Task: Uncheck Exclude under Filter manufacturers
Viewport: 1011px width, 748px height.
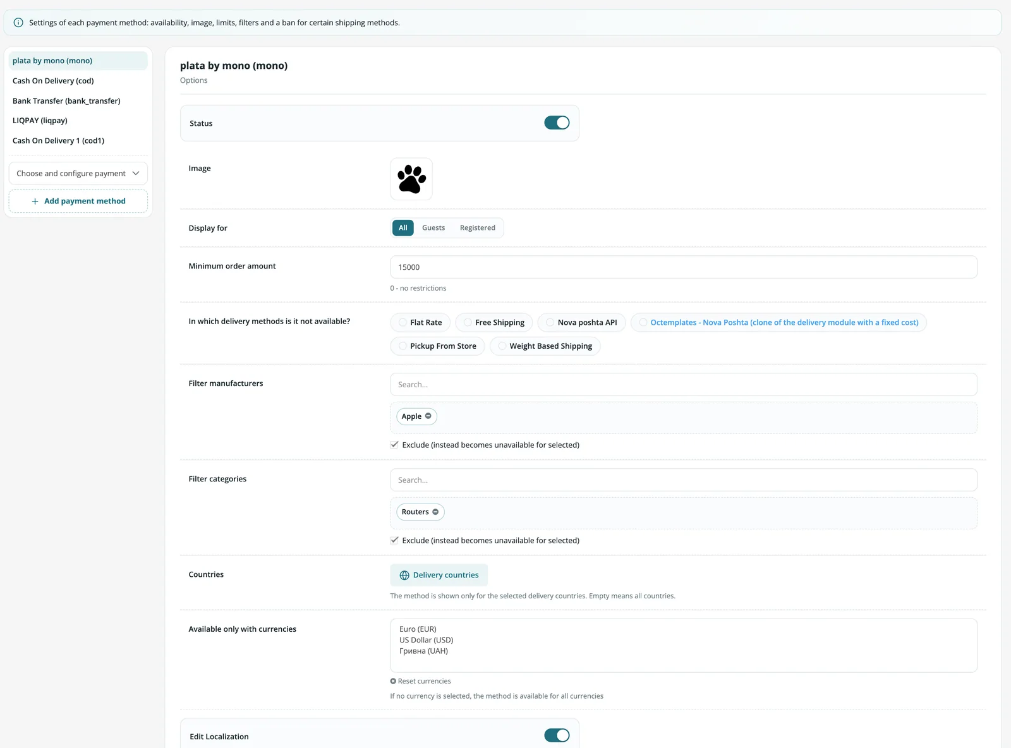Action: [x=394, y=445]
